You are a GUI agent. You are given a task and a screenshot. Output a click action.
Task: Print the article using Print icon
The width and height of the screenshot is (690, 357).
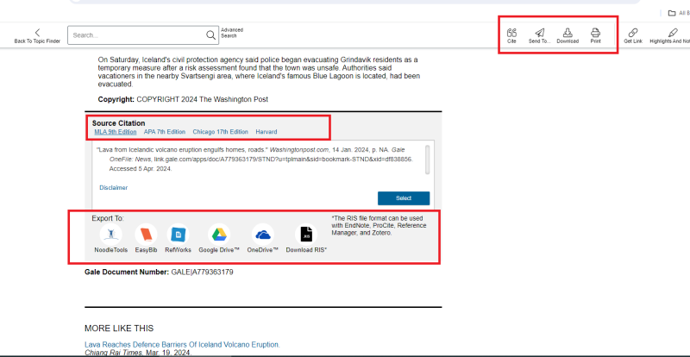(x=595, y=33)
